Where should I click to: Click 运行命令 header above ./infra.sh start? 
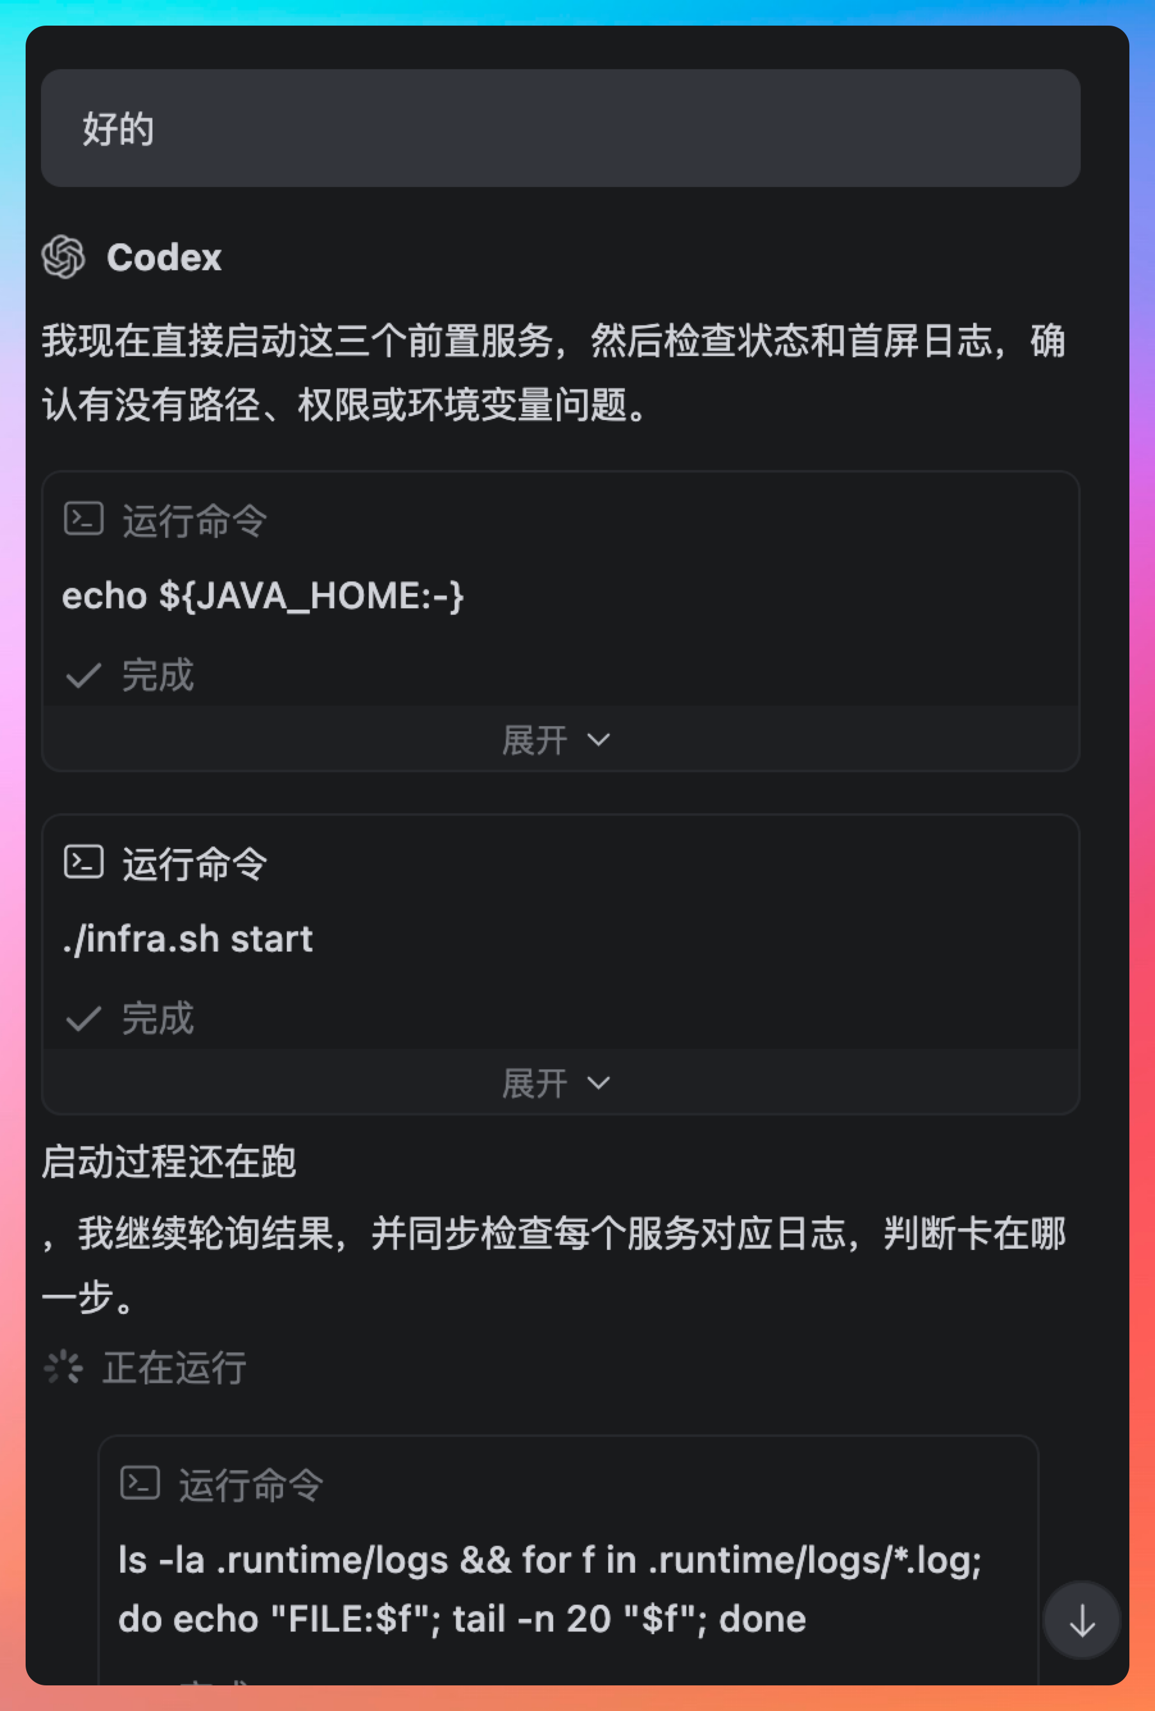pos(195,864)
